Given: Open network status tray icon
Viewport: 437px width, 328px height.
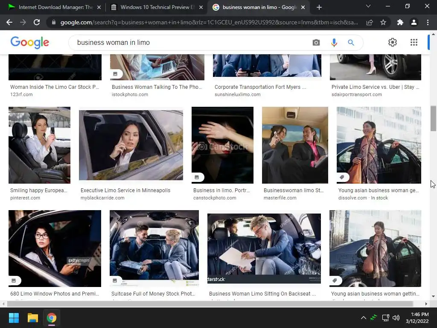Looking at the screenshot, I should pyautogui.click(x=385, y=318).
